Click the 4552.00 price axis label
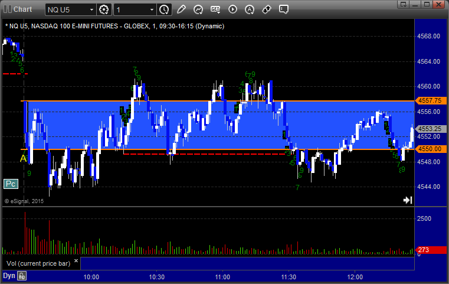 pyautogui.click(x=428, y=137)
